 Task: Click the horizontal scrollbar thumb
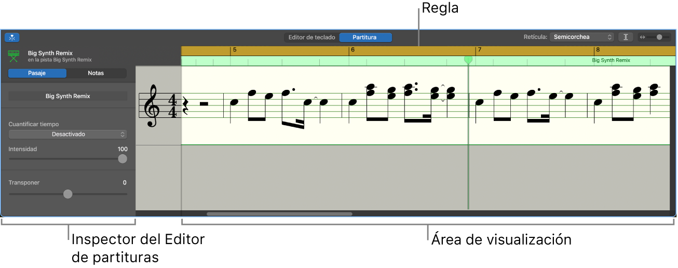[279, 213]
